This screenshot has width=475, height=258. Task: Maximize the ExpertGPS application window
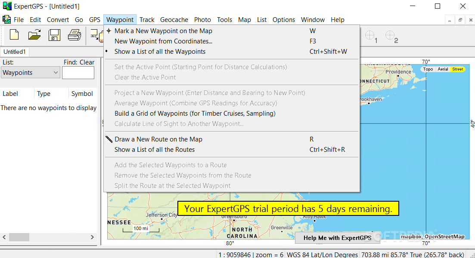point(438,6)
